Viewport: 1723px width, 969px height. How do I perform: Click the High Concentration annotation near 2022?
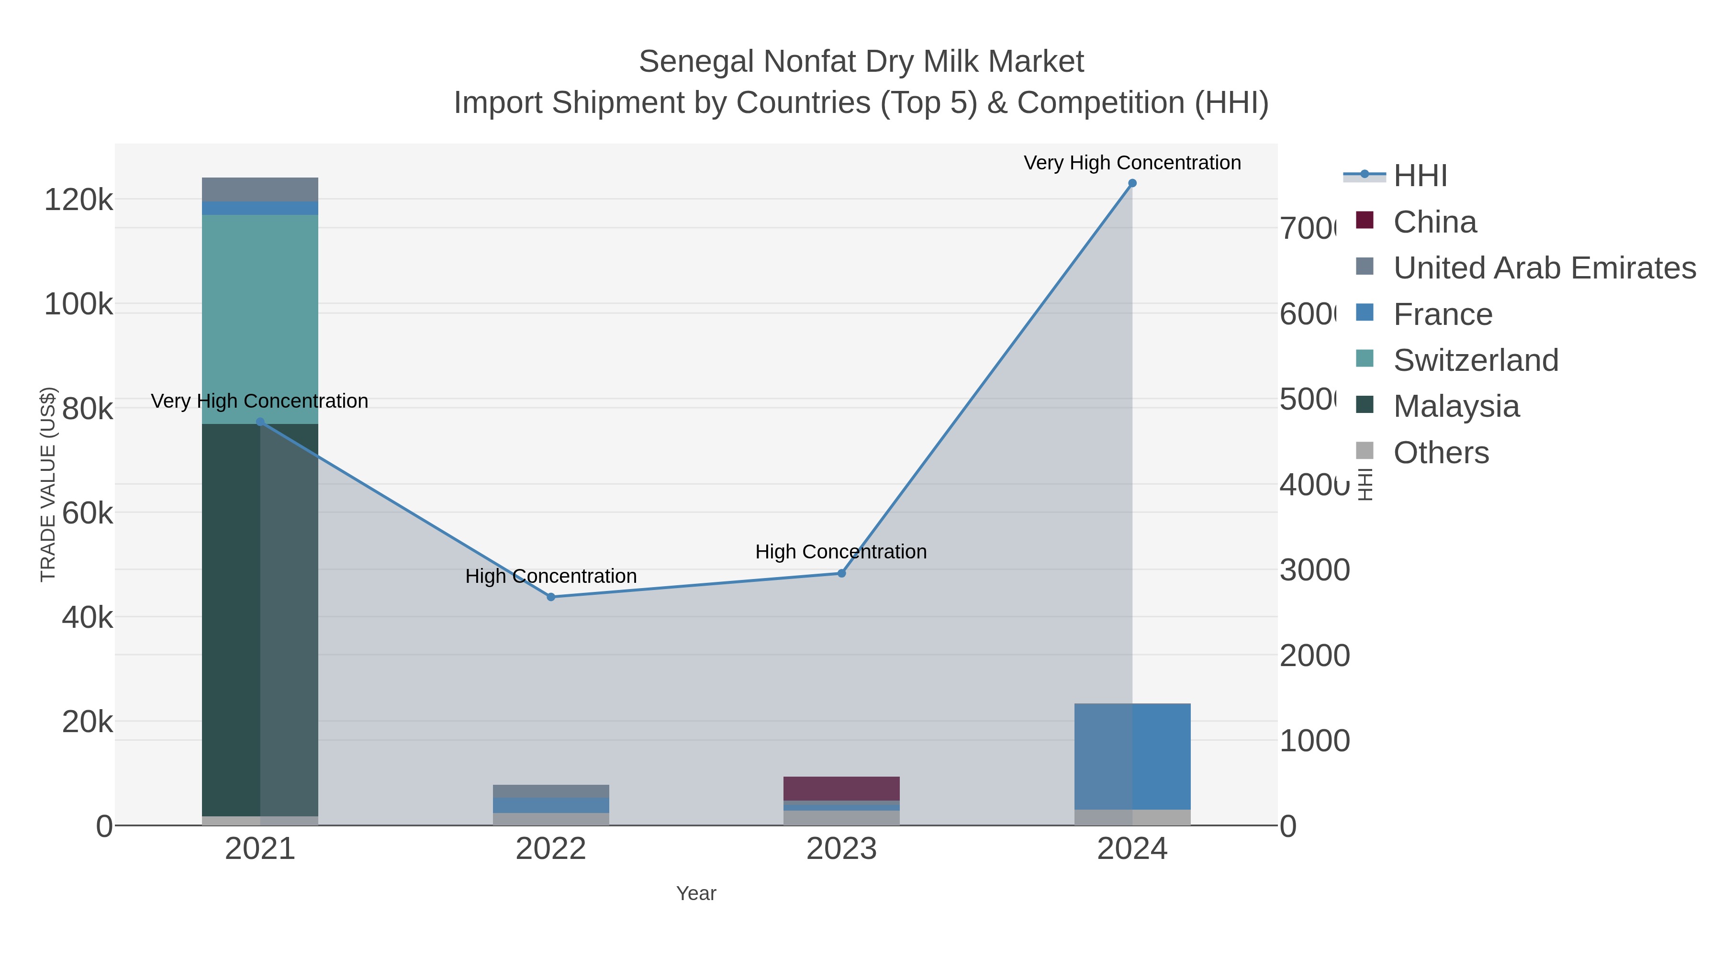point(551,576)
